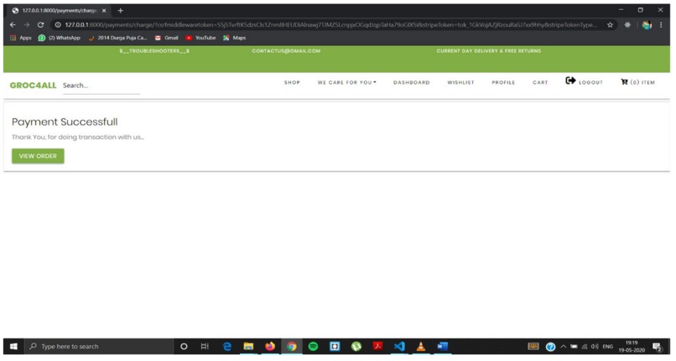The image size is (676, 361).
Task: Open a new browser tab with plus
Action: pyautogui.click(x=120, y=10)
